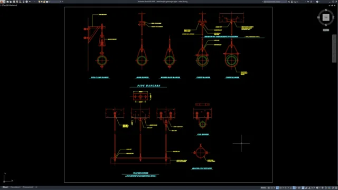Open the Help question mark icon
338x190 pixels.
[317, 2]
